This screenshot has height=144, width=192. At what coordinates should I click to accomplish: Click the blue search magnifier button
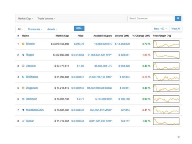tap(178, 18)
